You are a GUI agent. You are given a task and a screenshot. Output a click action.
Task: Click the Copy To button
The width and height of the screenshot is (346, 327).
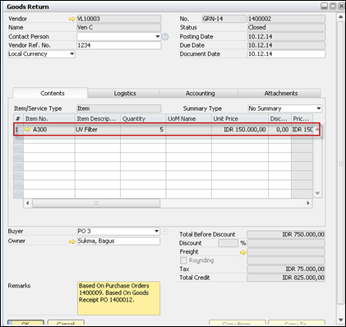(297, 323)
